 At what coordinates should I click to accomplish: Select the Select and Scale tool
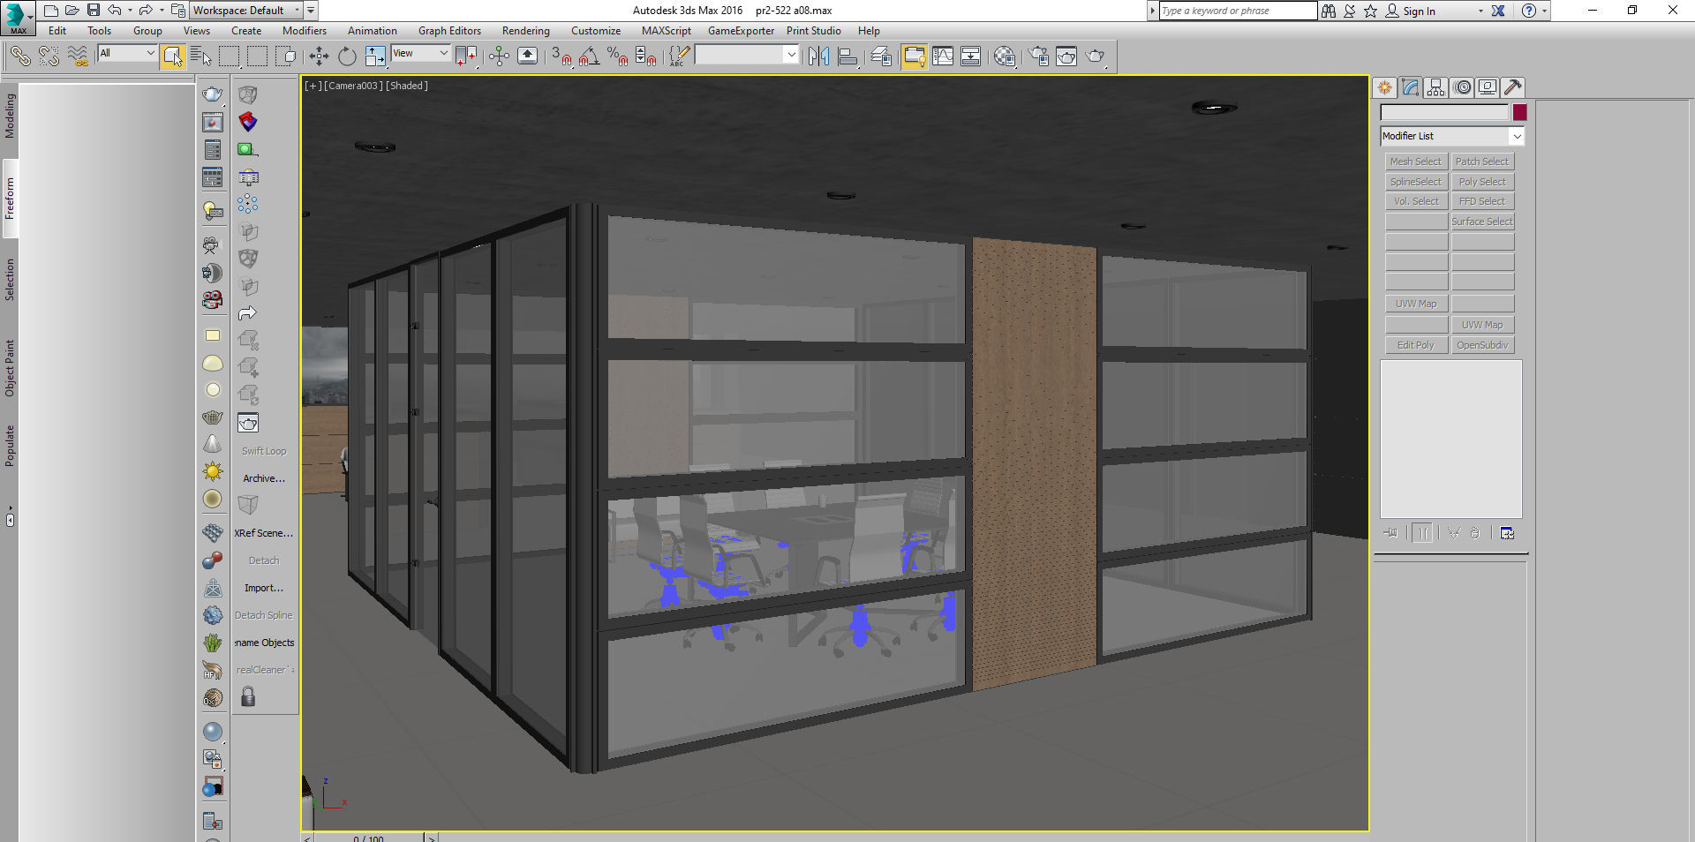coord(375,56)
